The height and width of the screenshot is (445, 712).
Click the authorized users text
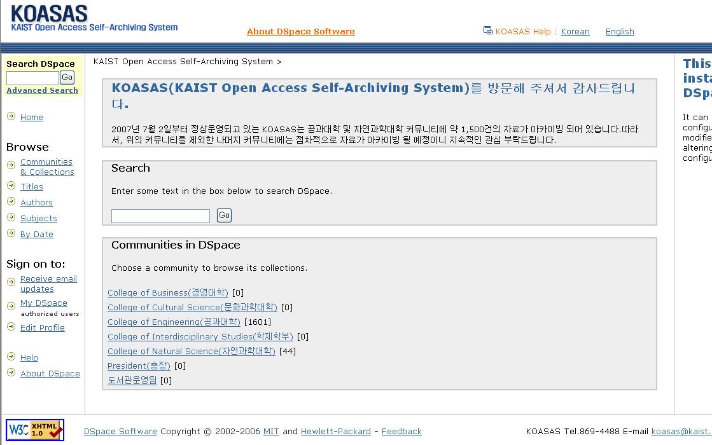[50, 314]
